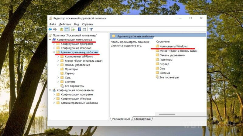Screen dimensions: 243x136
Task: Maximize the Group Policy Editor window
Action: [191, 18]
